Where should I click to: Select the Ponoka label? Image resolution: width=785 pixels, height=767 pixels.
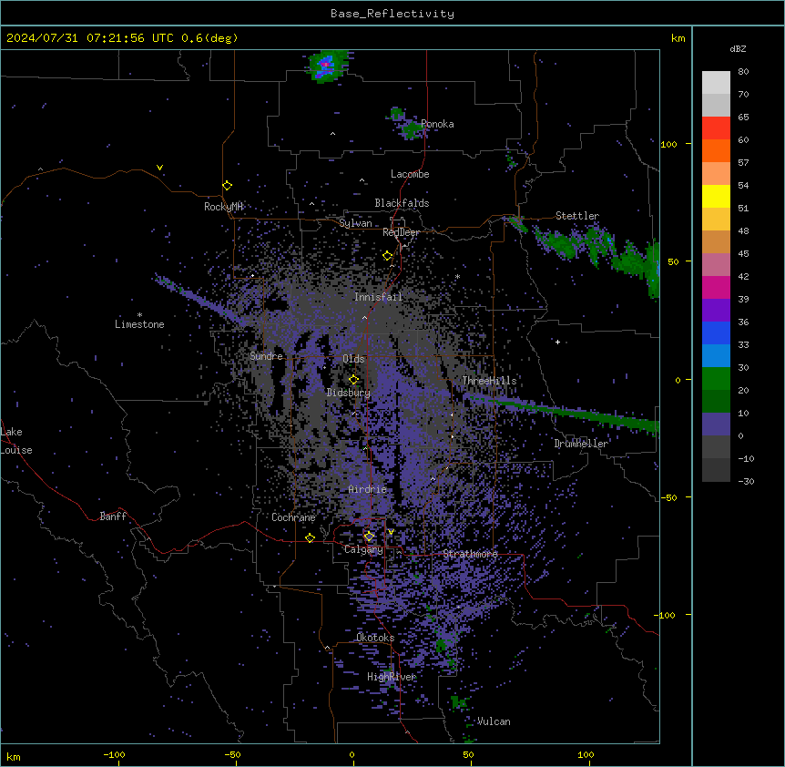437,124
